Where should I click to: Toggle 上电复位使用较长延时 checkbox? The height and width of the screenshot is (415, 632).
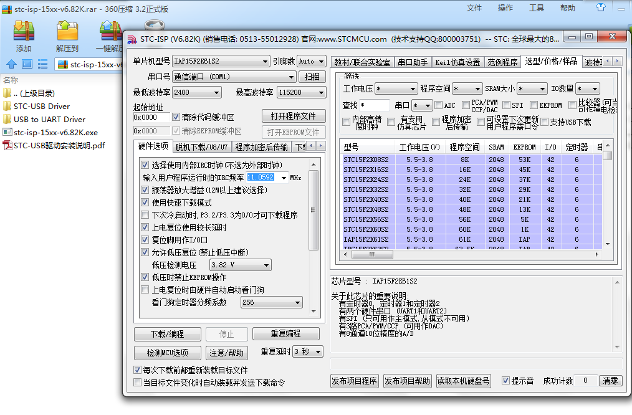pyautogui.click(x=145, y=227)
